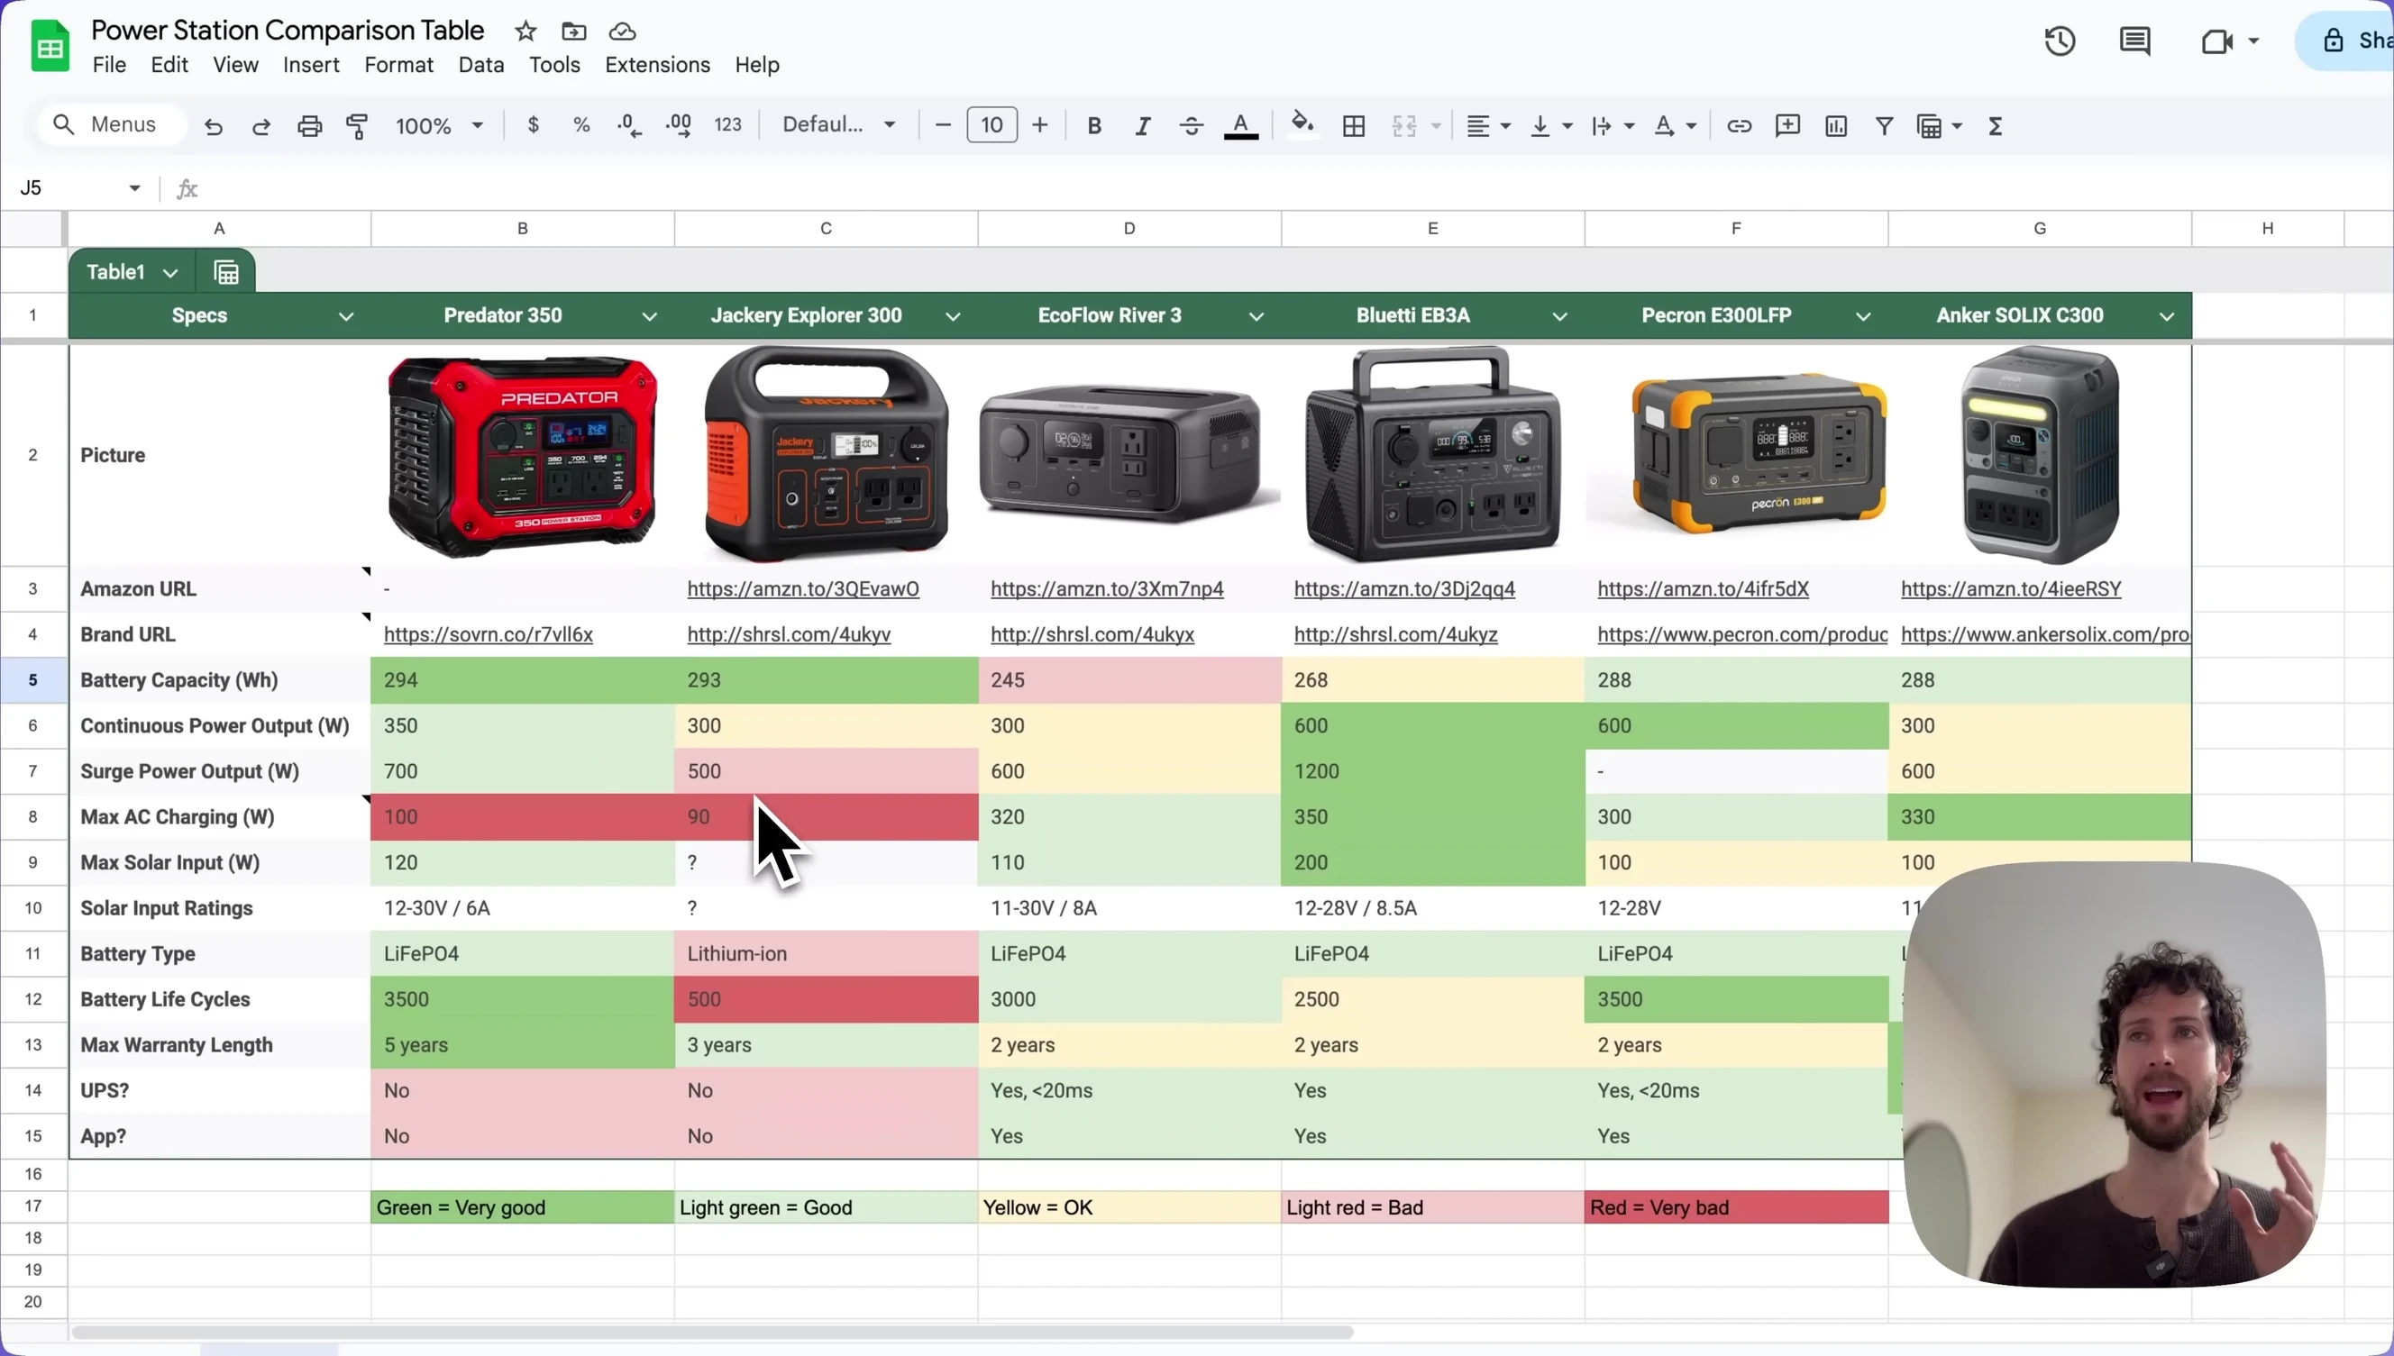Click the Redo icon
The image size is (2394, 1356).
260,126
